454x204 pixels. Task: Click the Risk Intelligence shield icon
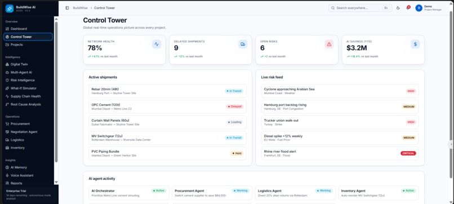point(7,80)
